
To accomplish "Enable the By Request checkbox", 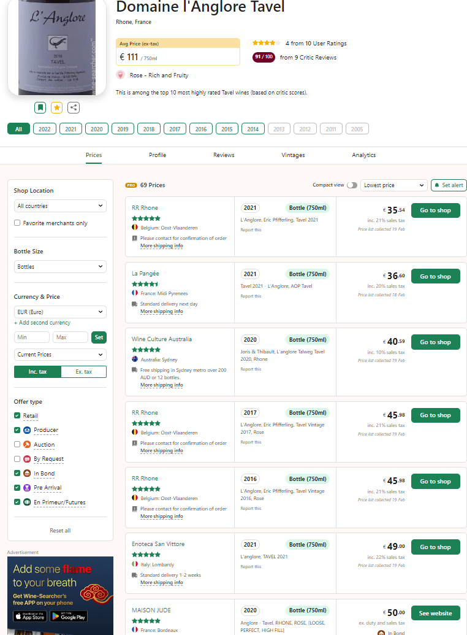I will (17, 459).
